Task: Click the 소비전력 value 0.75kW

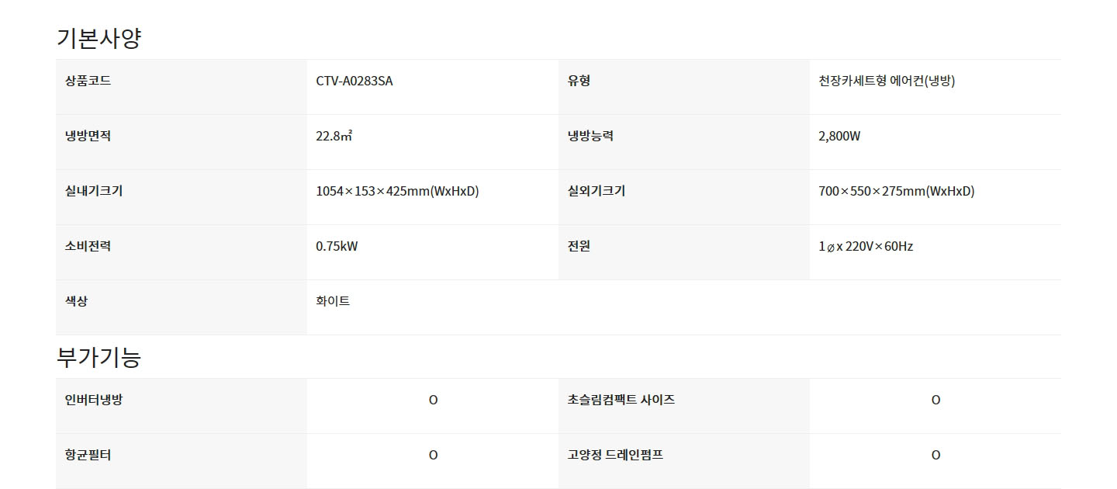Action: pyautogui.click(x=337, y=246)
